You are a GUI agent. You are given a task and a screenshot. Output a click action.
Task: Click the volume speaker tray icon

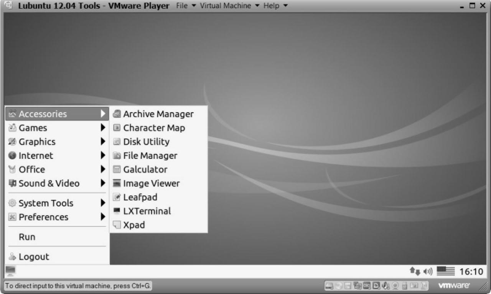click(428, 271)
